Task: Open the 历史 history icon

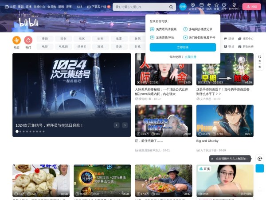Action: tap(224, 6)
